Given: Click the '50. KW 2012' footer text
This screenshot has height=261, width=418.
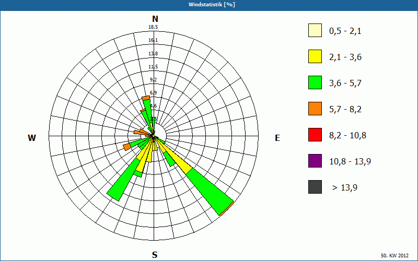Looking at the screenshot, I should pyautogui.click(x=394, y=255).
